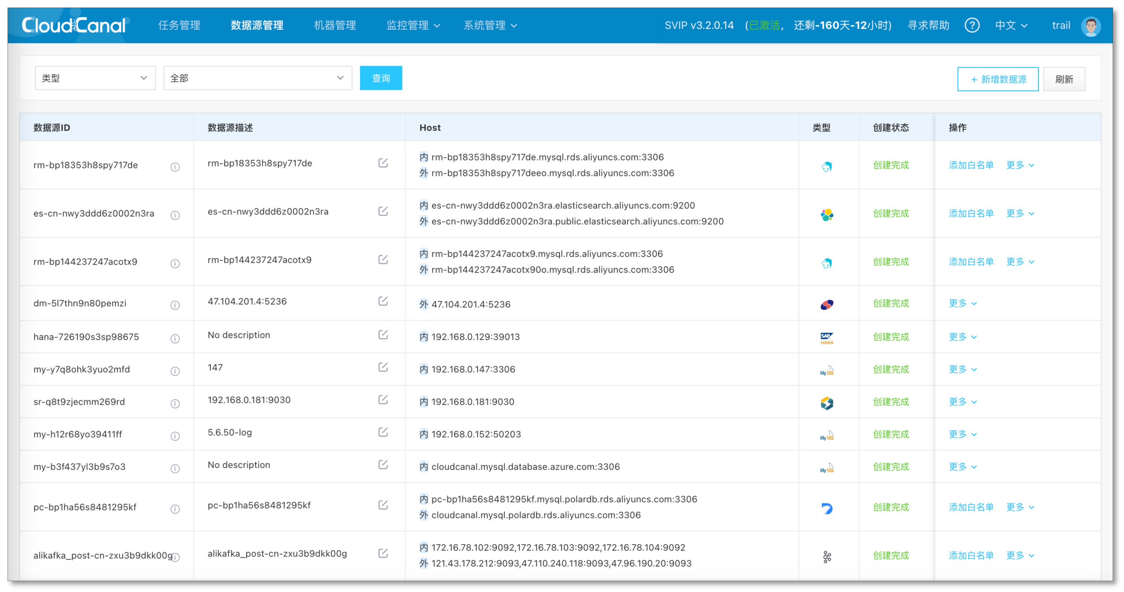This screenshot has width=1124, height=592.
Task: Edit the description 147
Action: point(383,367)
